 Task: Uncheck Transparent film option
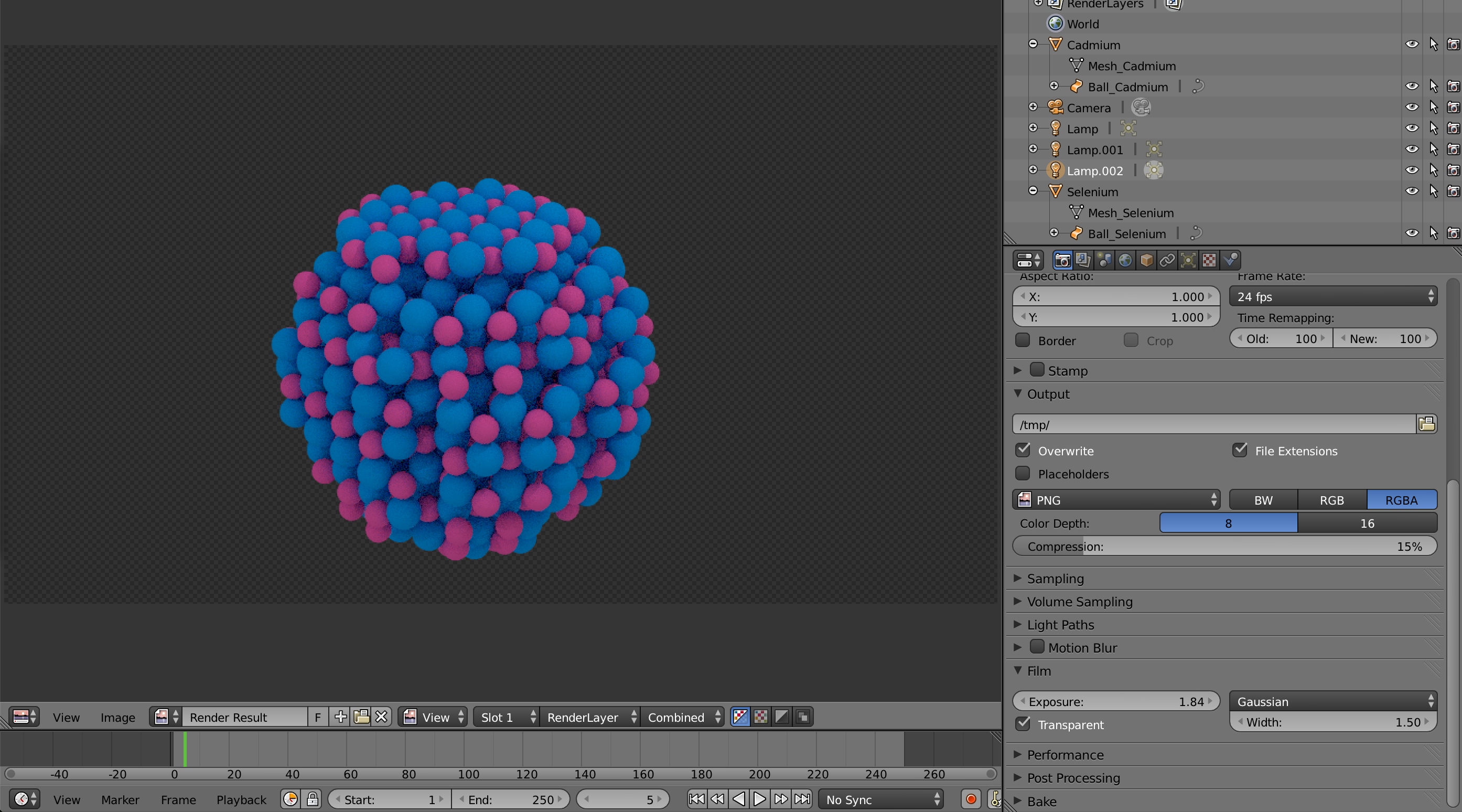point(1023,724)
